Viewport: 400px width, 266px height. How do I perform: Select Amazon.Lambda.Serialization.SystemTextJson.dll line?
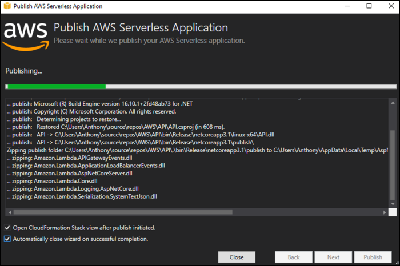(x=82, y=196)
